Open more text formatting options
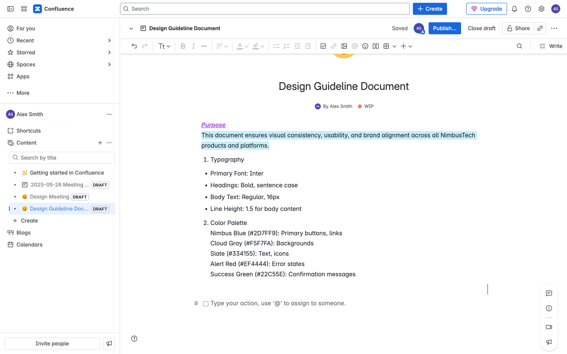Screen dimensions: 567x354 pos(204,46)
